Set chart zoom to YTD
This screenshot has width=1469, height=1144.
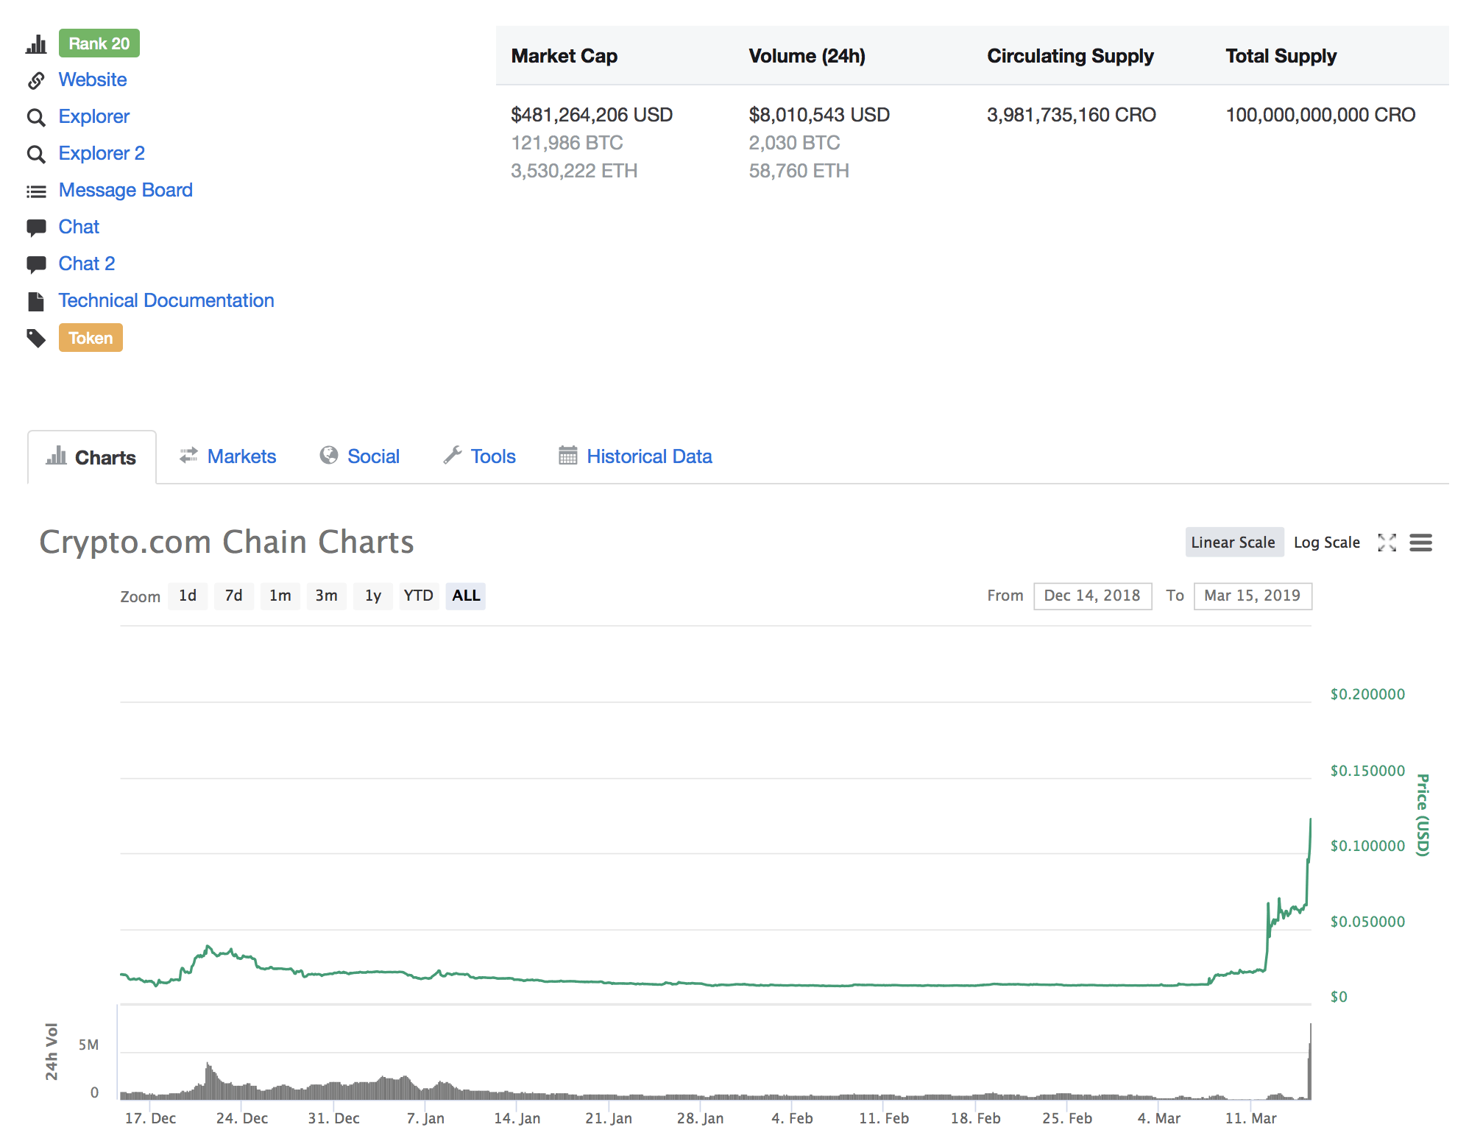pos(419,596)
